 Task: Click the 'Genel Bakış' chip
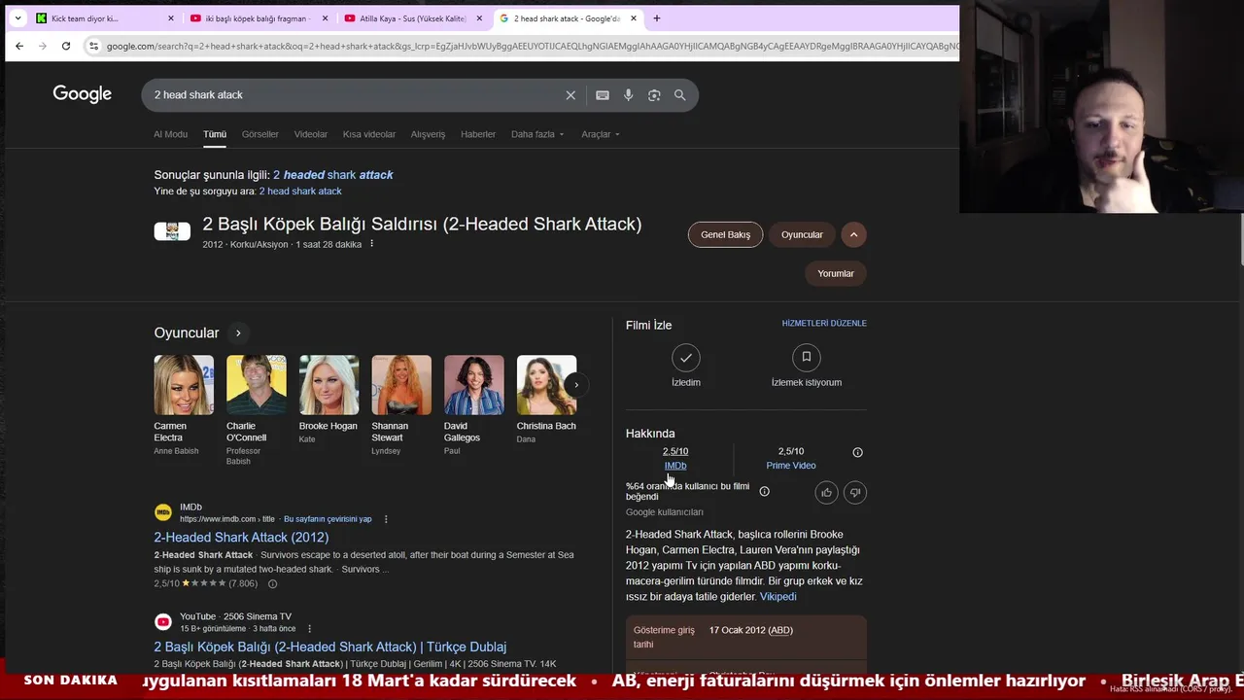point(726,234)
